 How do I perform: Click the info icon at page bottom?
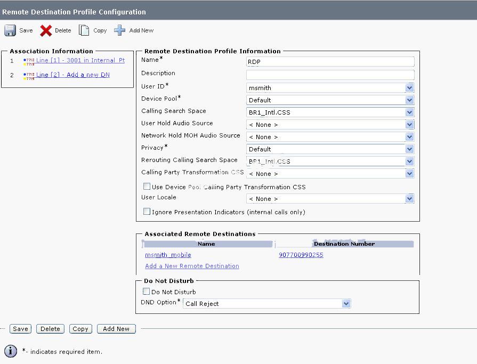point(11,351)
